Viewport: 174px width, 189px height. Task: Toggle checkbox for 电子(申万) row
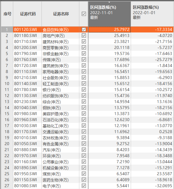84,186
